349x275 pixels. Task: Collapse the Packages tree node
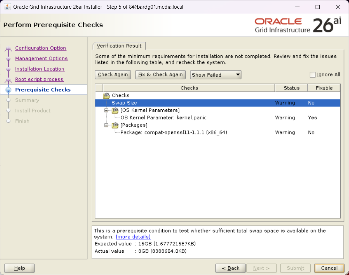(x=106, y=125)
